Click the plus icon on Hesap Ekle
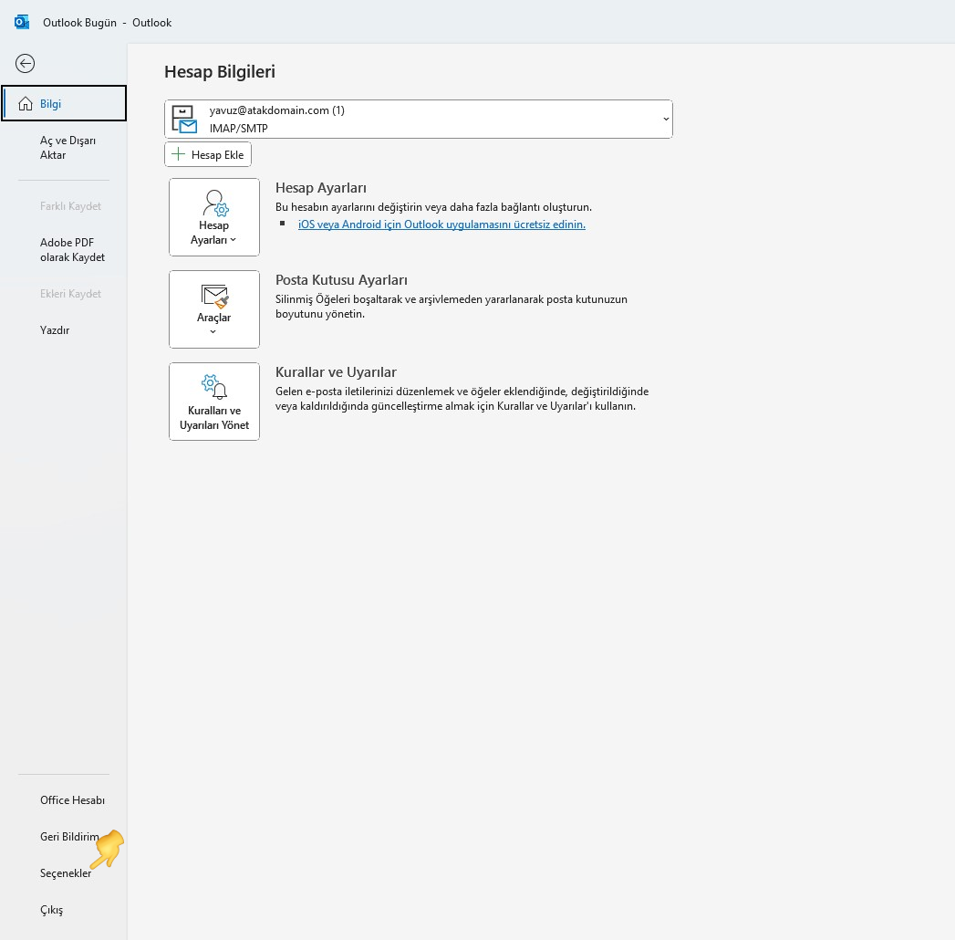The image size is (955, 940). point(179,153)
